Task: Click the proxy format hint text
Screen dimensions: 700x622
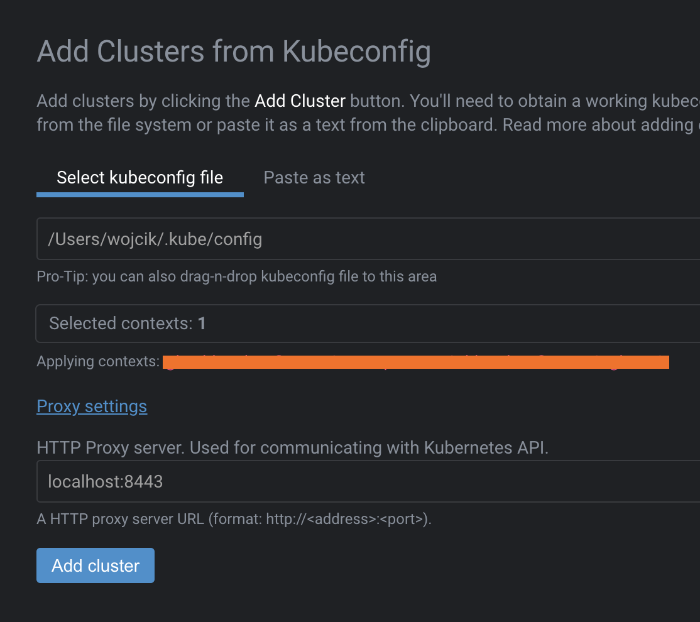Action: point(234,519)
